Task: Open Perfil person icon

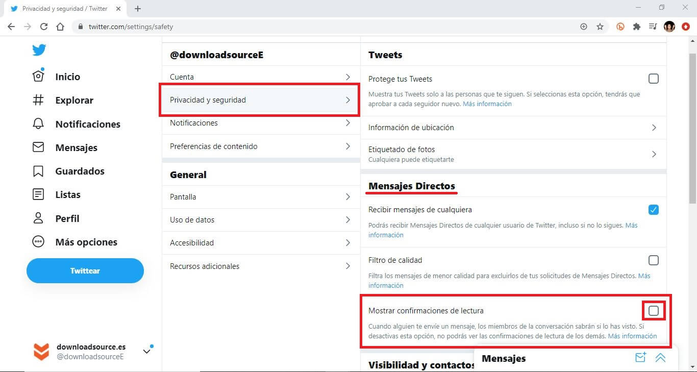Action: pos(38,218)
